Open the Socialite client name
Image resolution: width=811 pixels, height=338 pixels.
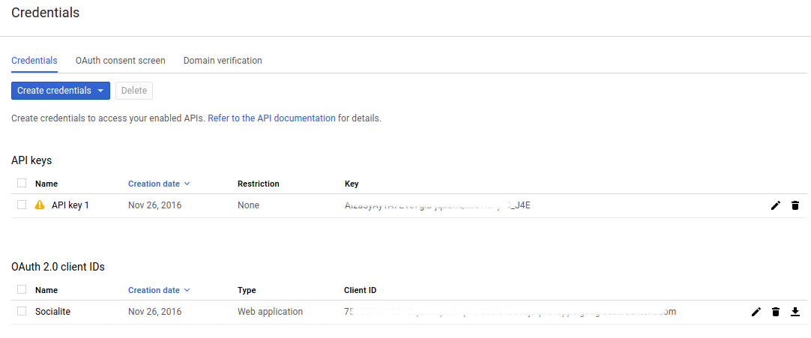[x=53, y=312]
